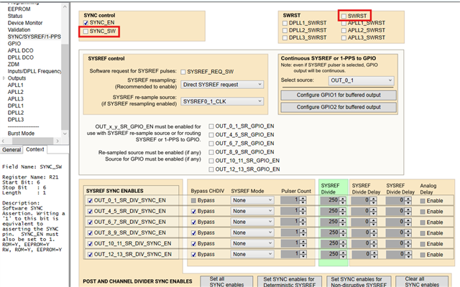This screenshot has width=460, height=287.
Task: Check DPLL1_SWRST box
Action: click(285, 23)
